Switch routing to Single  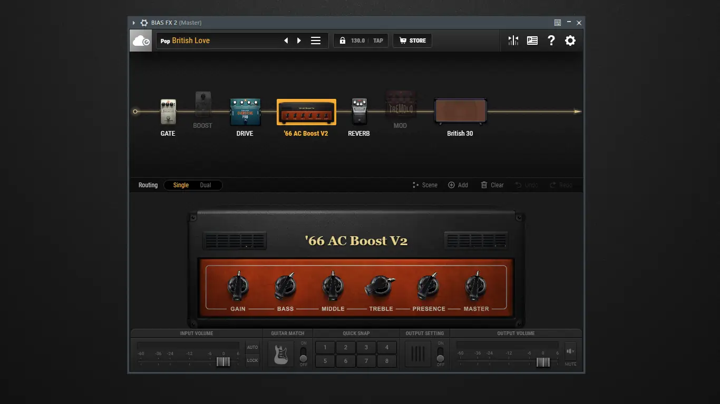pos(181,185)
